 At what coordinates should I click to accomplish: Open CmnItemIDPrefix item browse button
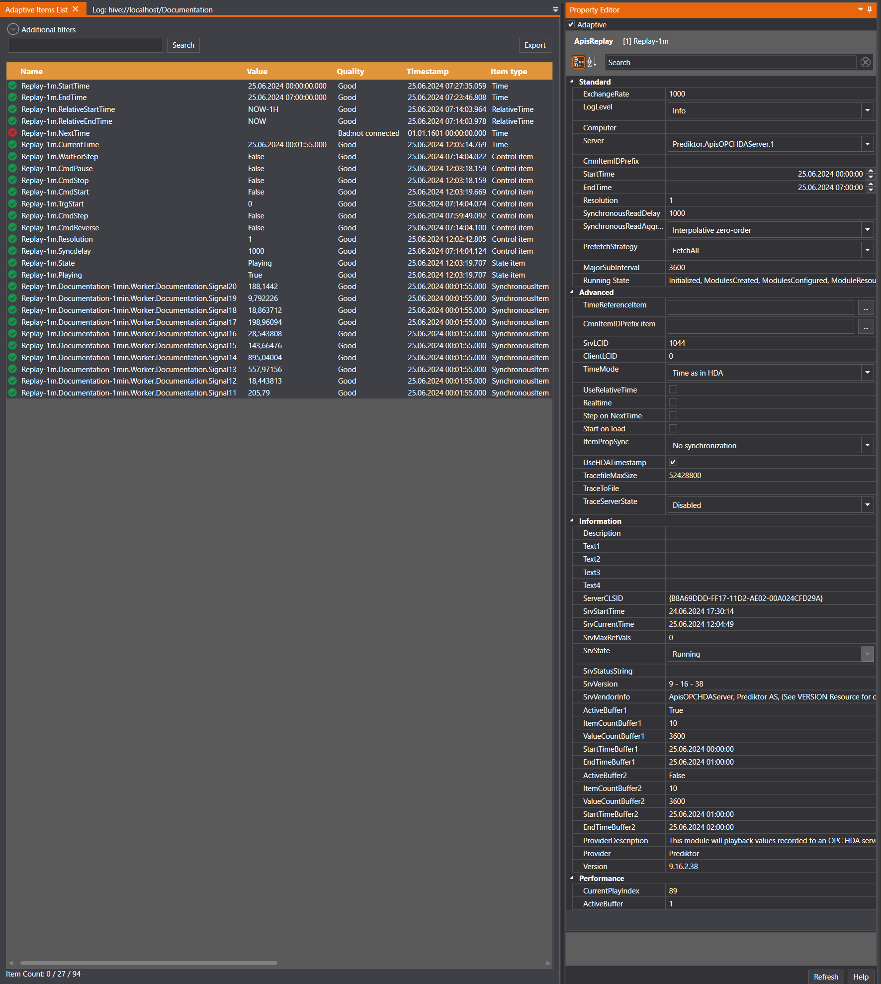pyautogui.click(x=866, y=327)
